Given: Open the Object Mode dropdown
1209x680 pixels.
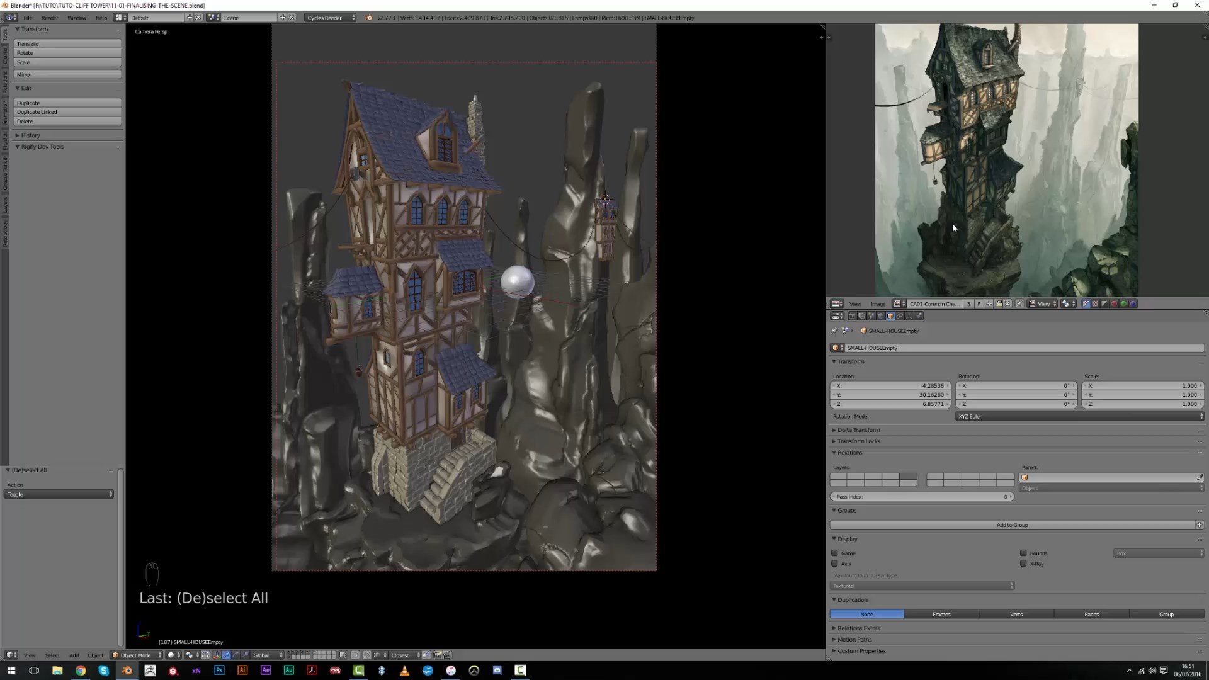Looking at the screenshot, I should pyautogui.click(x=137, y=655).
